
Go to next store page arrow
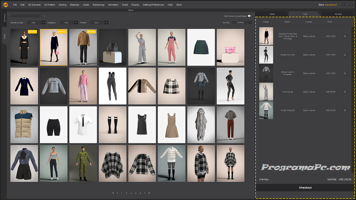tap(145, 193)
